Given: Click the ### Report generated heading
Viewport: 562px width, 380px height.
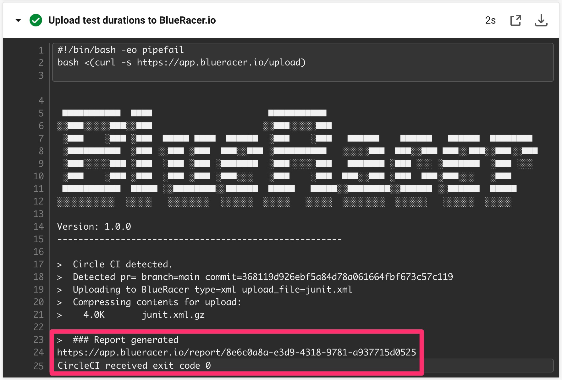Looking at the screenshot, I should (125, 340).
